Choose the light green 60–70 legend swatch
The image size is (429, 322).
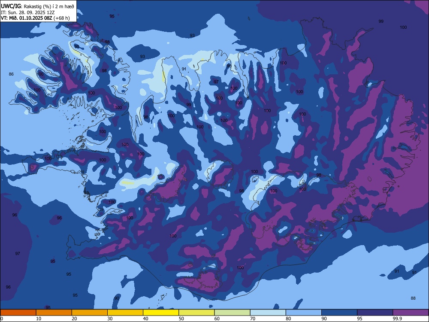(232, 313)
